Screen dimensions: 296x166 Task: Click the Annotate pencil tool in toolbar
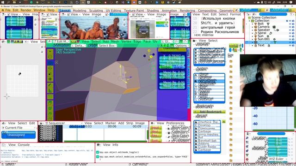(50, 85)
